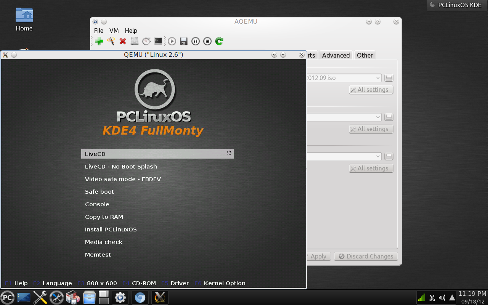This screenshot has width=488, height=305.
Task: Save VM state with floppy disk icon
Action: pyautogui.click(x=184, y=41)
